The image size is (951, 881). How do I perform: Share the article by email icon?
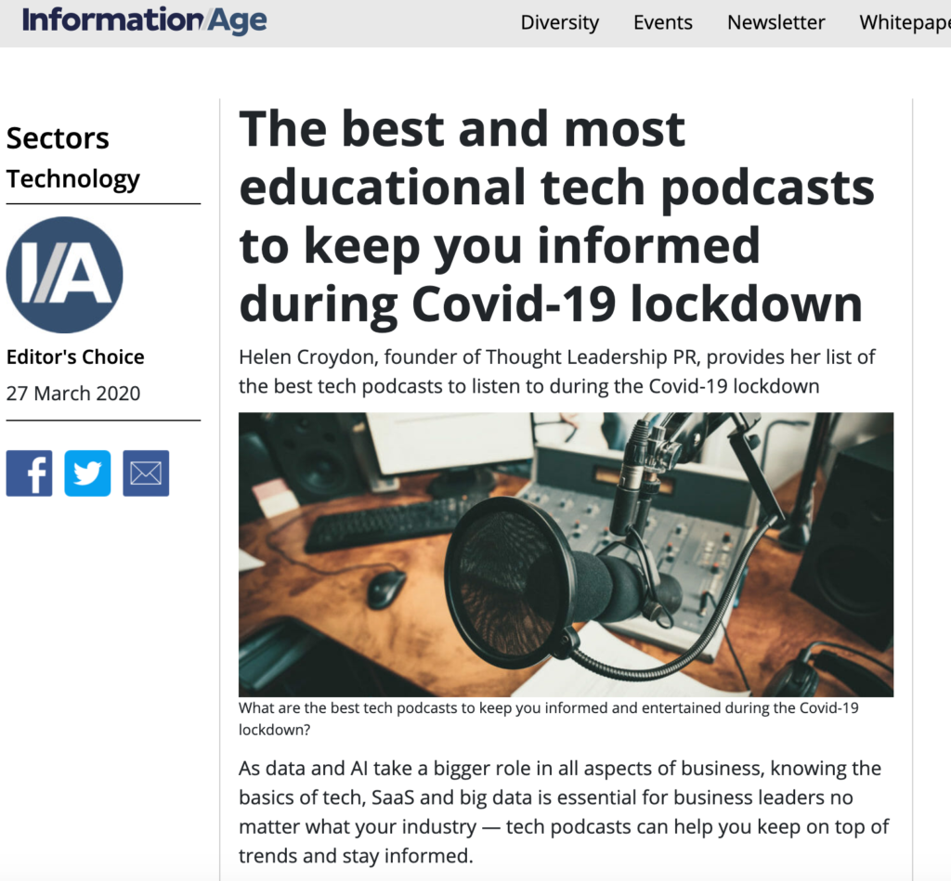(146, 473)
